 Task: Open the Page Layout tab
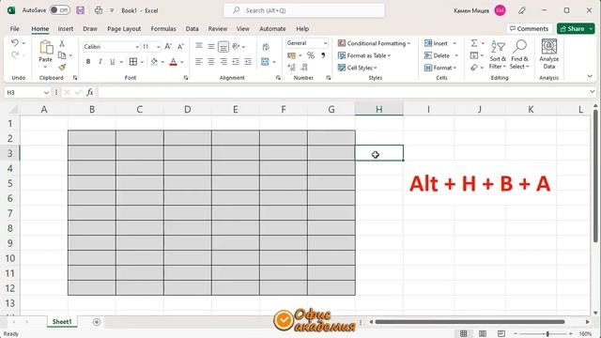tap(124, 29)
